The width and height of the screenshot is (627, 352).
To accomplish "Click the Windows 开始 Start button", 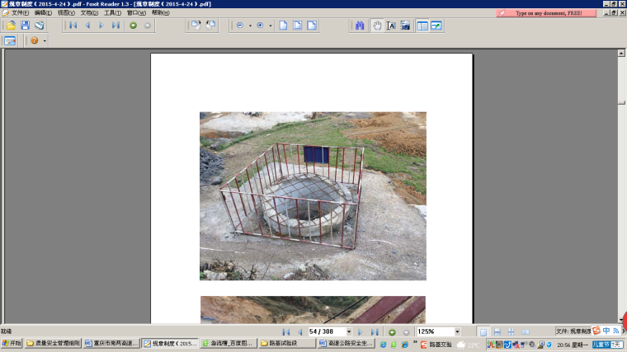I will point(12,344).
